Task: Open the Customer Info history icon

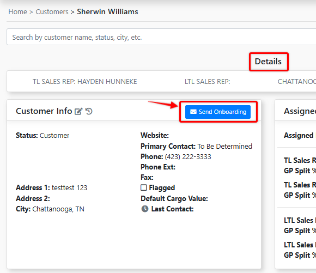Action: coord(89,111)
